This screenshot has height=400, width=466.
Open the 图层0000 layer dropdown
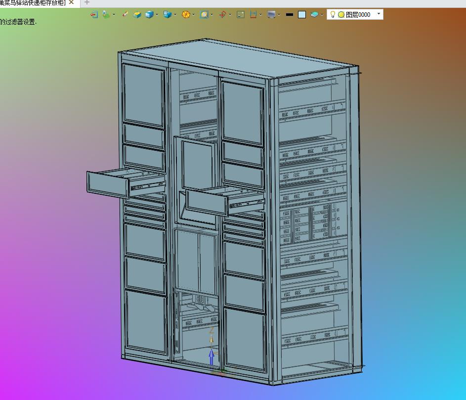[379, 14]
